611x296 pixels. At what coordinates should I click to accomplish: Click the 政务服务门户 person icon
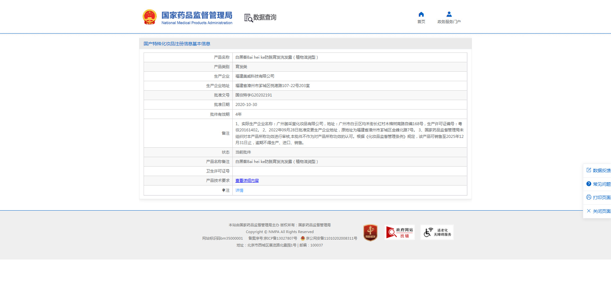(x=449, y=14)
